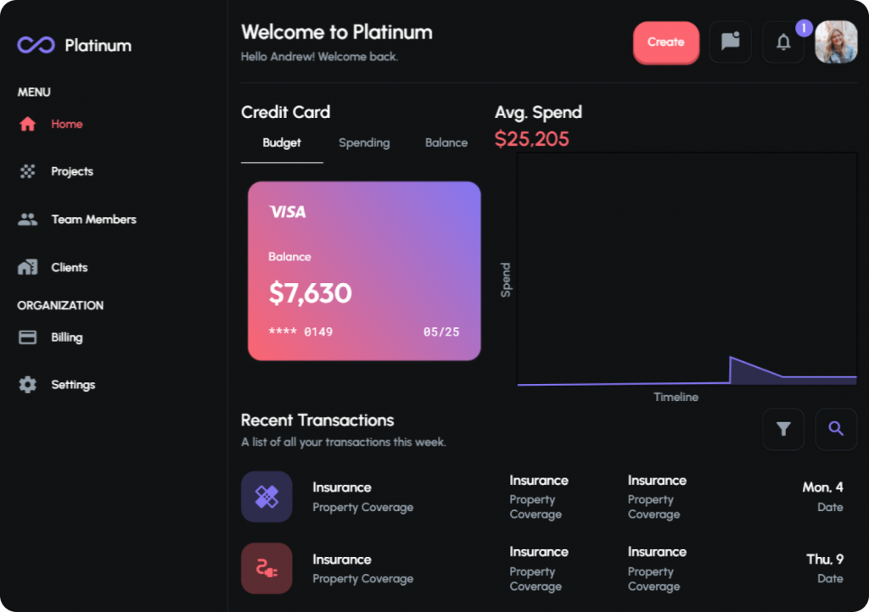The width and height of the screenshot is (869, 612).
Task: Click the VISA credit card
Action: [x=364, y=270]
